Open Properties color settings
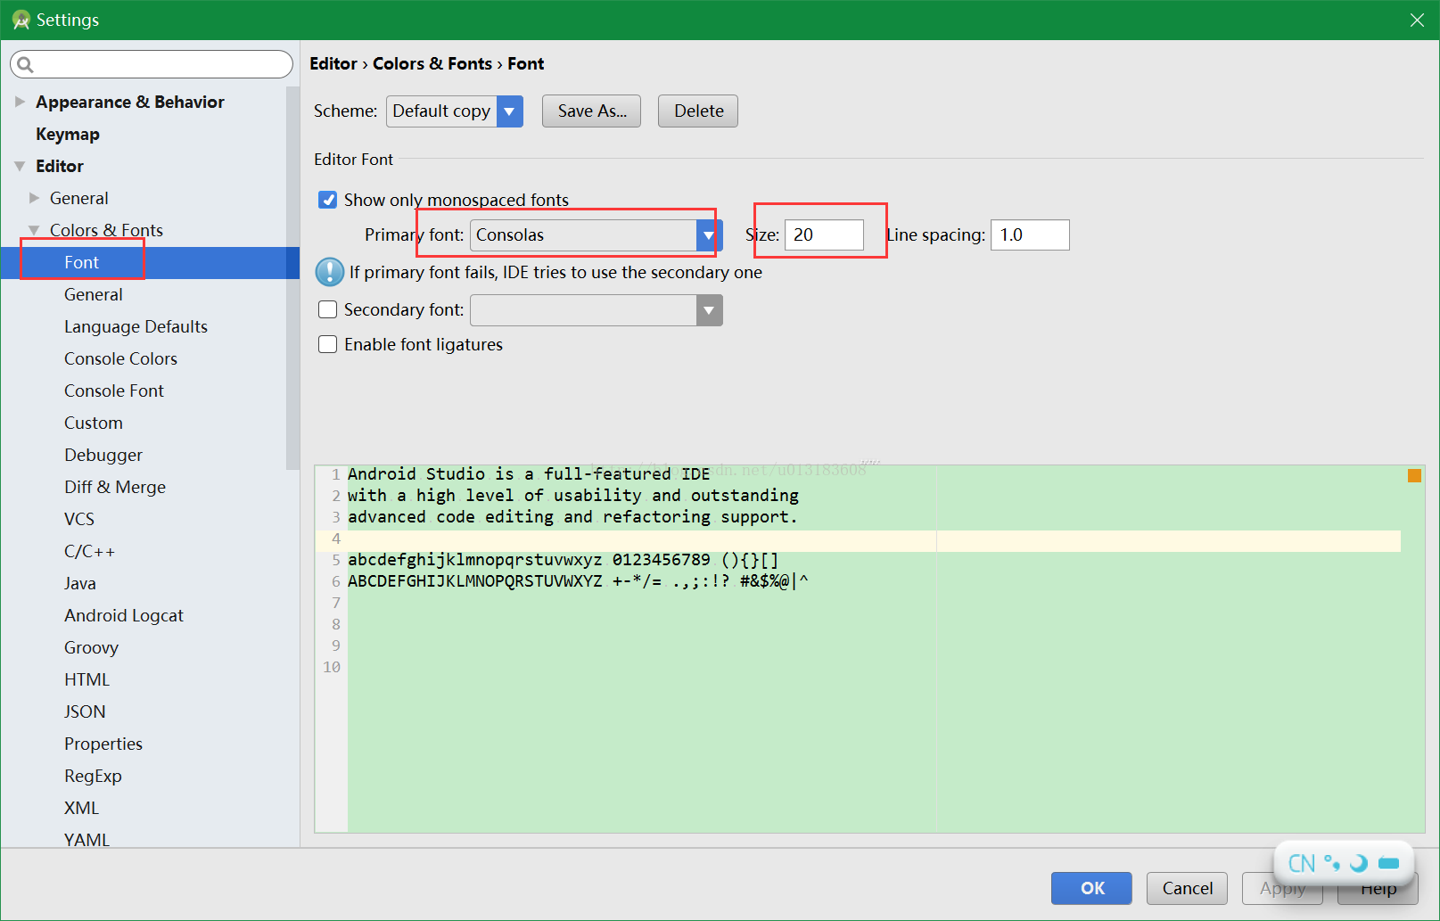 tap(103, 744)
